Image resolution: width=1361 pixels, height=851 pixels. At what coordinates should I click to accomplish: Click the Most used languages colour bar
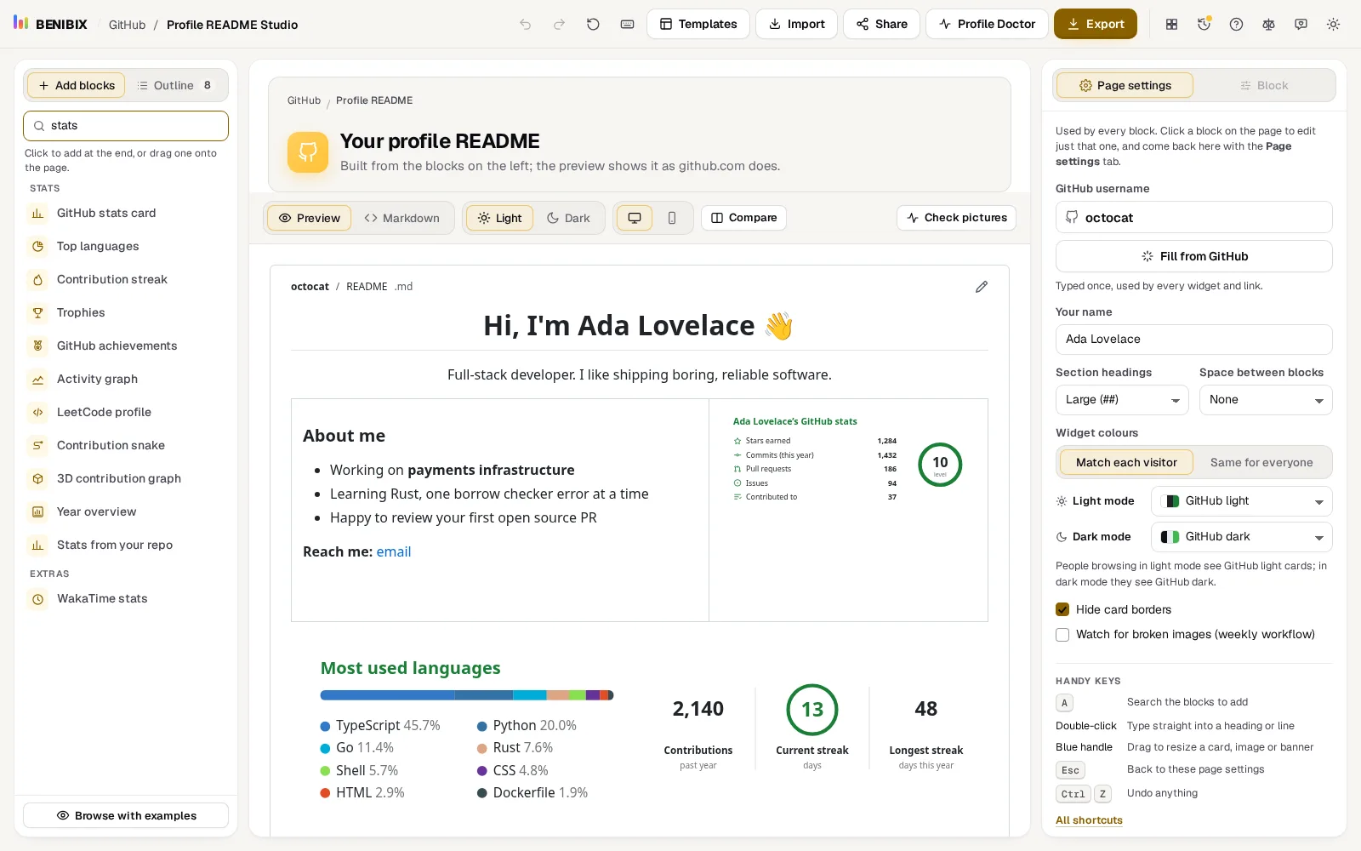coord(467,695)
